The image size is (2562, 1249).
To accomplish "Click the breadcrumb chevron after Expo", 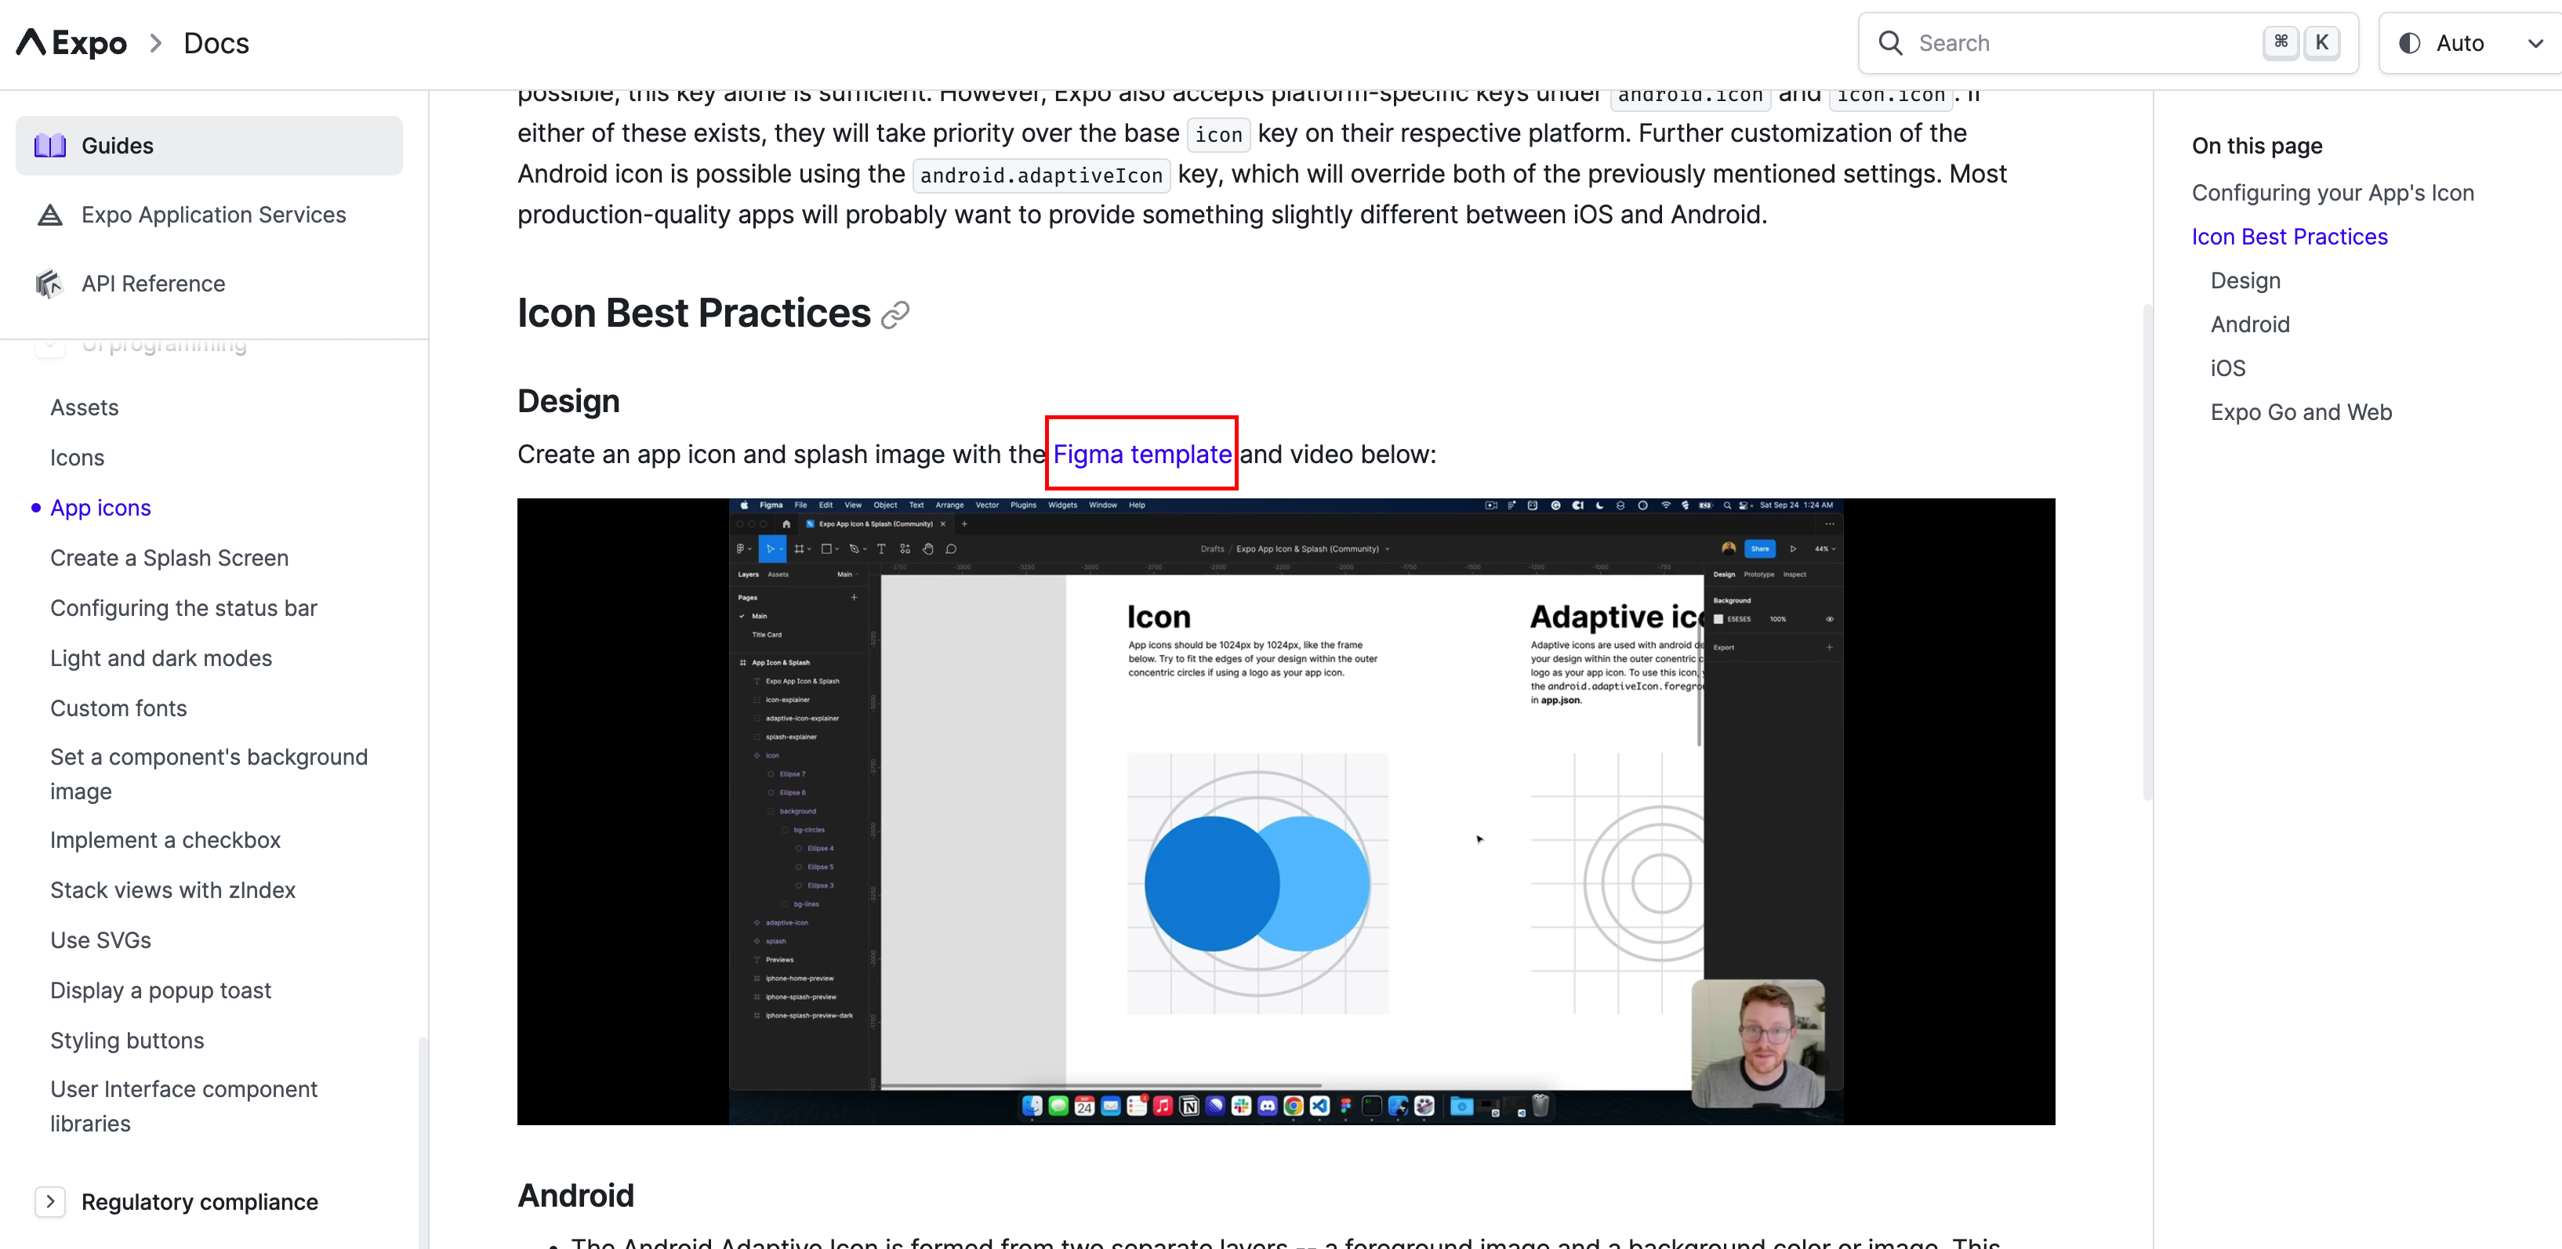I will 155,43.
